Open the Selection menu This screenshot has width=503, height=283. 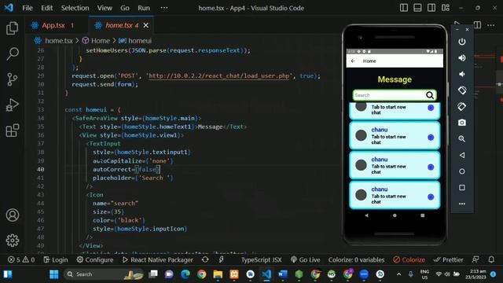click(75, 8)
